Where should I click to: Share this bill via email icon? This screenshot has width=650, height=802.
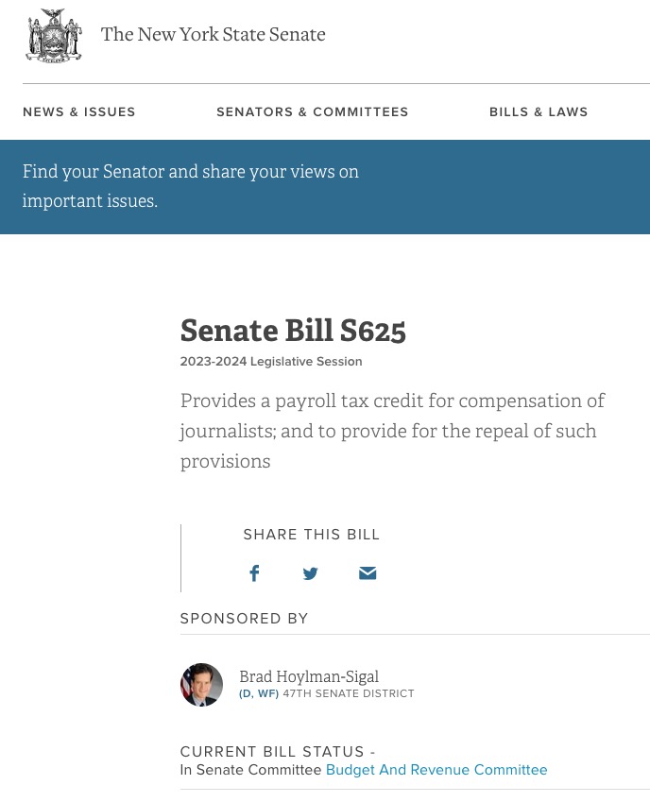[368, 573]
